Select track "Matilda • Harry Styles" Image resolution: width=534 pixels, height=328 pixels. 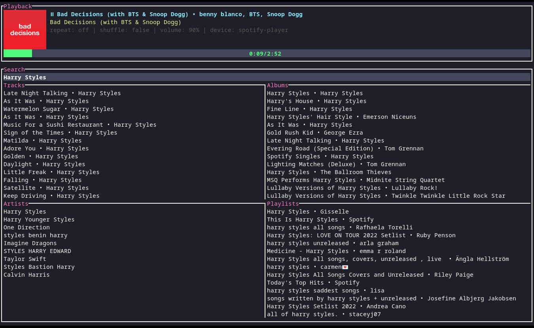pyautogui.click(x=43, y=141)
